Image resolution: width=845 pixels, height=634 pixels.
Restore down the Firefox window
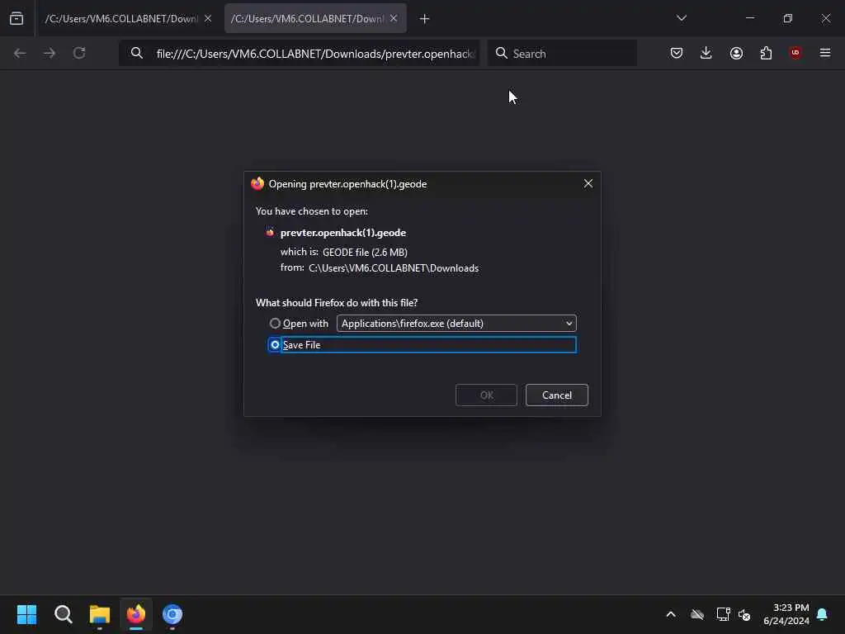click(788, 18)
